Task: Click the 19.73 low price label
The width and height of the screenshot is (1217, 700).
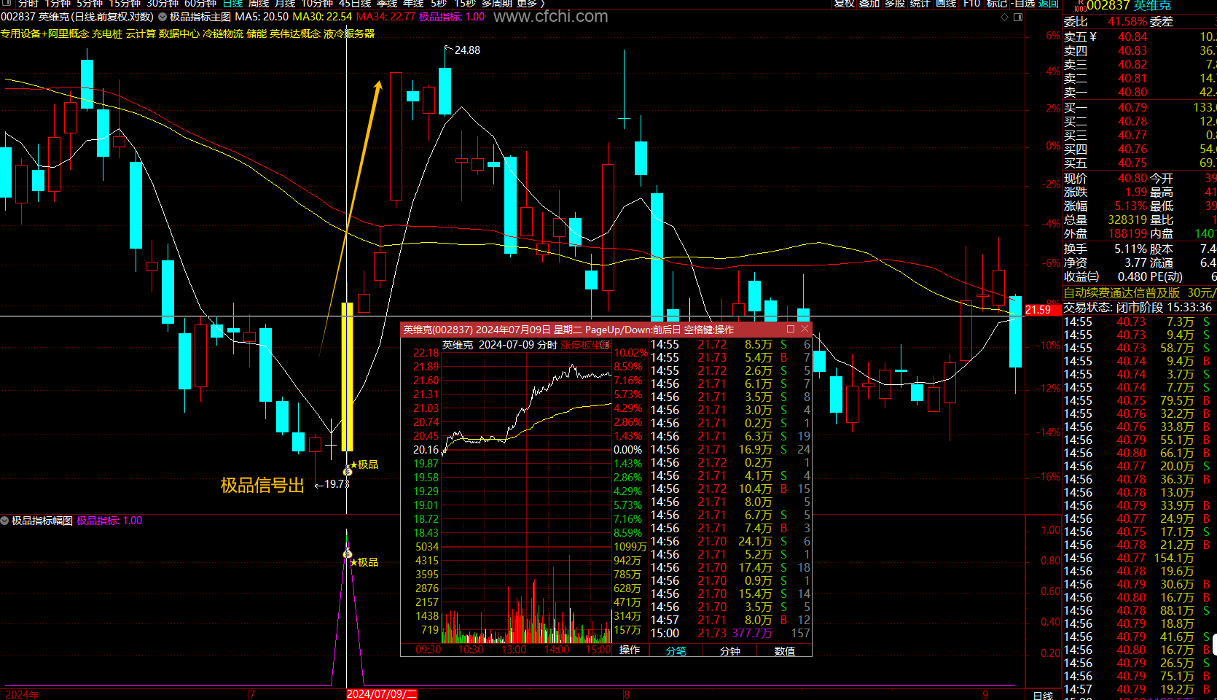Action: (x=337, y=484)
